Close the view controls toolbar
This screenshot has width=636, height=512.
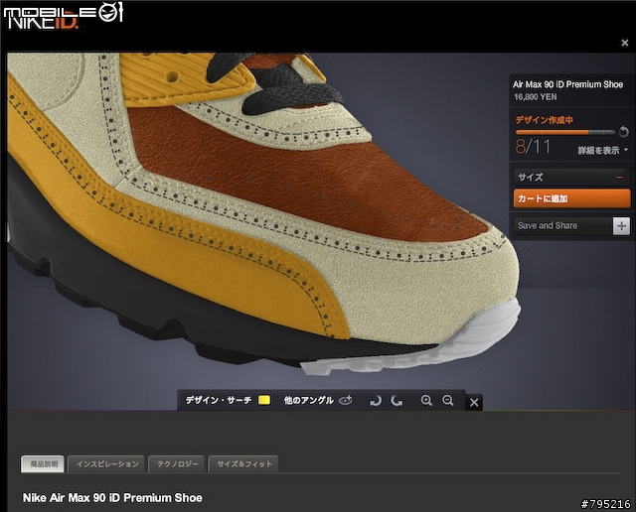474,402
